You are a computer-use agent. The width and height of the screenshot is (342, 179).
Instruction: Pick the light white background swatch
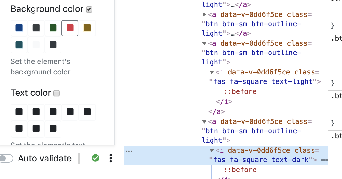point(36,45)
